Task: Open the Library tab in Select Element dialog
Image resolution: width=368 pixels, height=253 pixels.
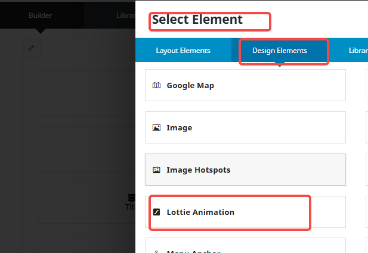Action: click(357, 51)
